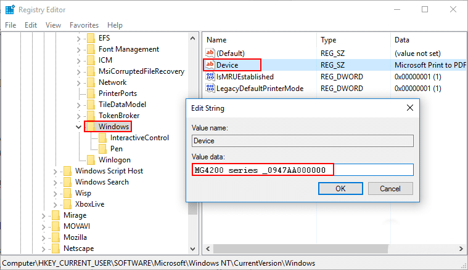Screen dimensions: 468x270
Task: Select the ICM folder icon
Action: (91, 60)
